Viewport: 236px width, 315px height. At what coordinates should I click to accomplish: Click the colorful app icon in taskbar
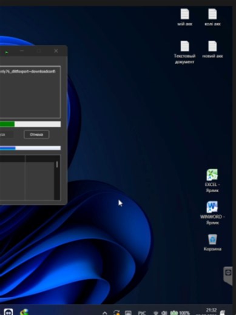coord(24,312)
